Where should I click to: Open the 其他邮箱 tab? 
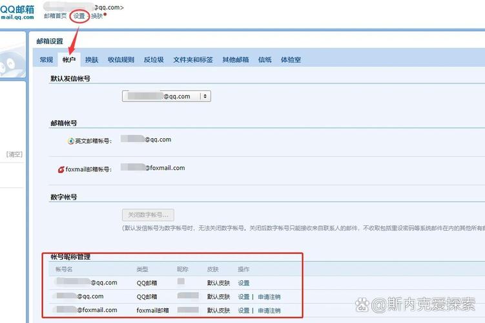[x=236, y=59]
